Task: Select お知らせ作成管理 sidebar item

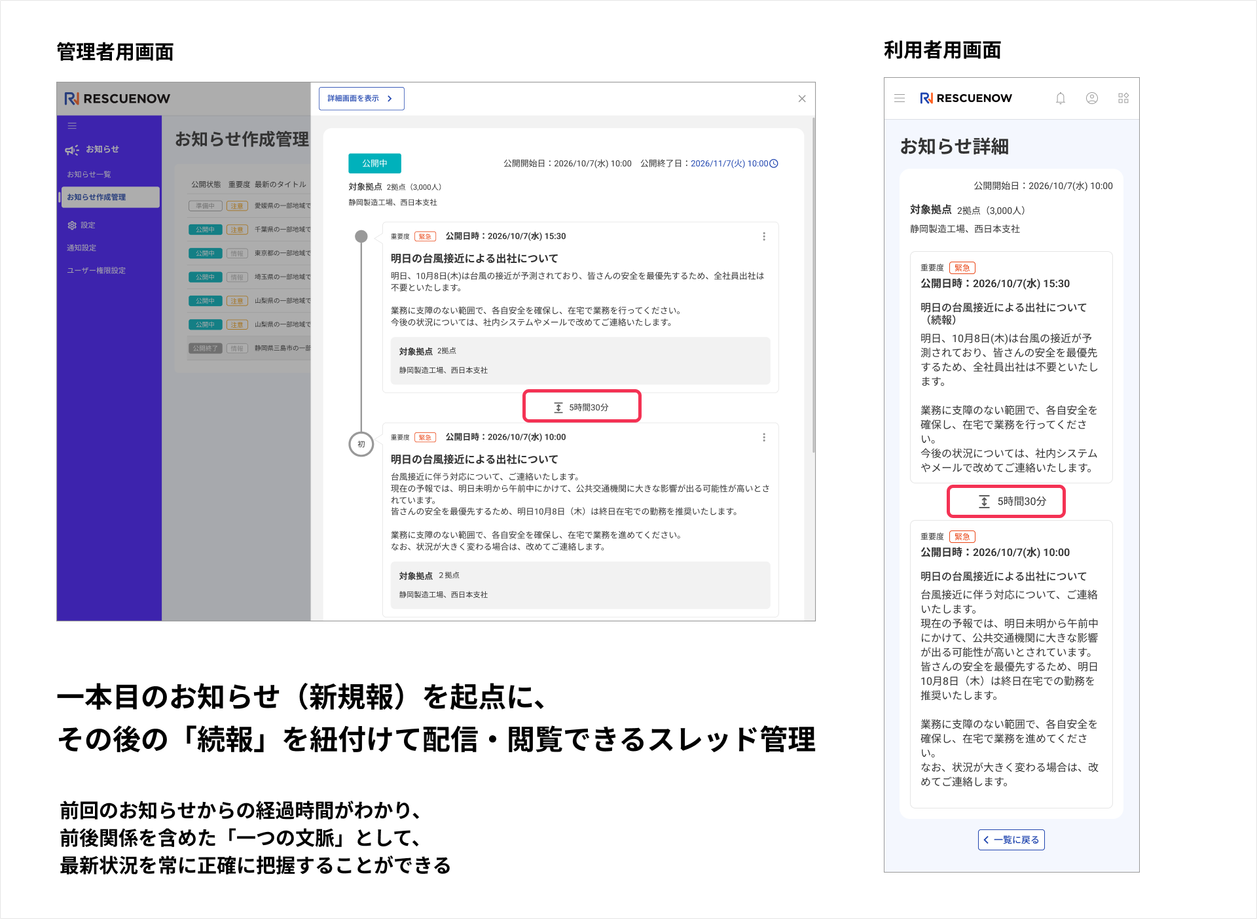Action: 97,197
